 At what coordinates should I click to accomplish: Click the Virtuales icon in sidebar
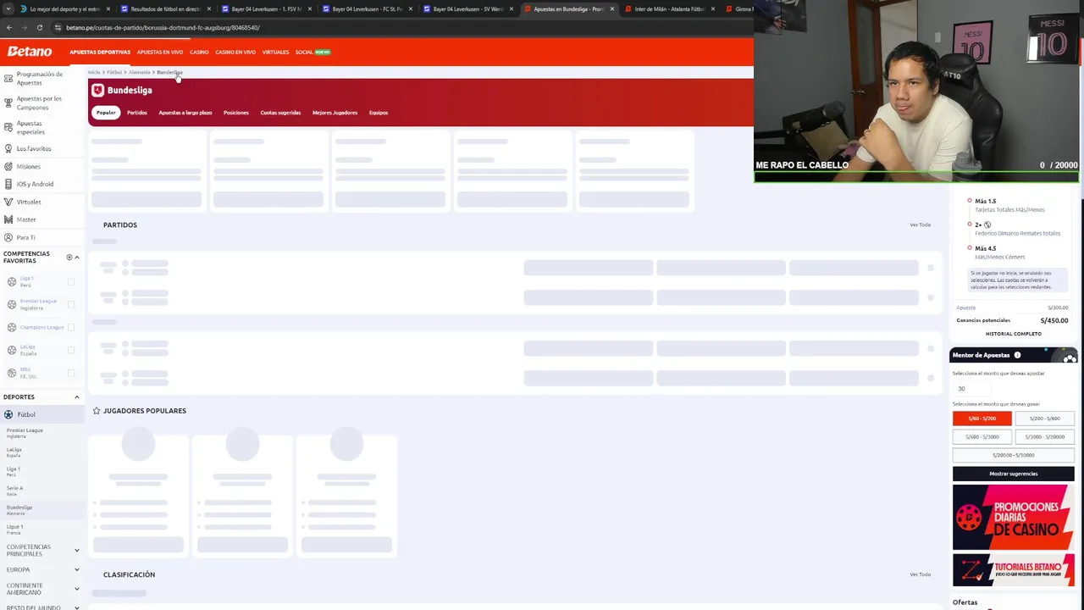[8, 202]
